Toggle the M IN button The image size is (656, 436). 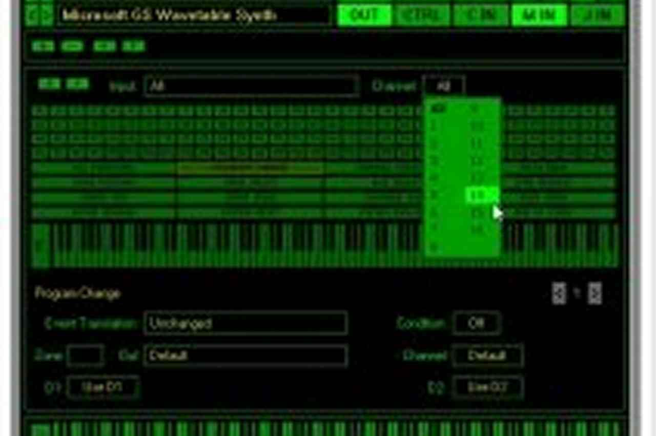click(539, 15)
